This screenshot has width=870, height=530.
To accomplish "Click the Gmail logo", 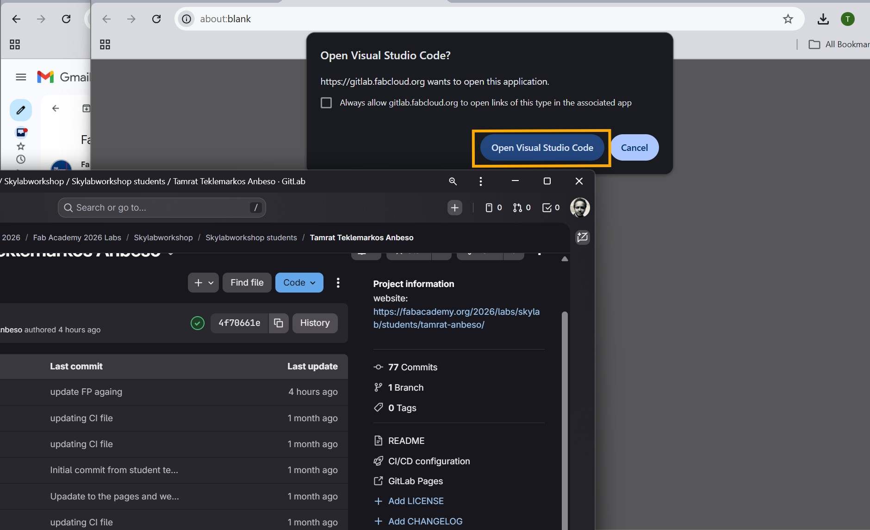I will click(63, 77).
